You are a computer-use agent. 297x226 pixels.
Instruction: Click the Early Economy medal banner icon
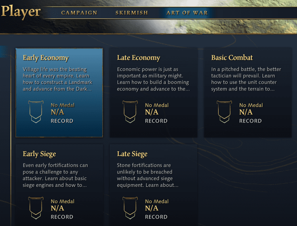point(36,112)
